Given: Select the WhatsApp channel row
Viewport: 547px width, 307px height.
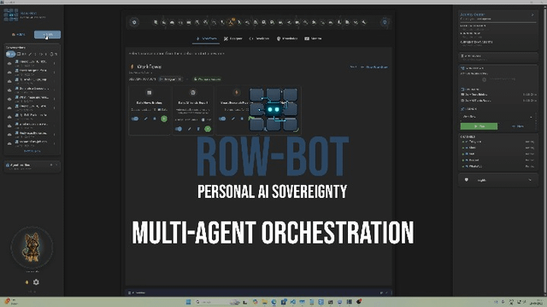Looking at the screenshot, I should [x=497, y=166].
